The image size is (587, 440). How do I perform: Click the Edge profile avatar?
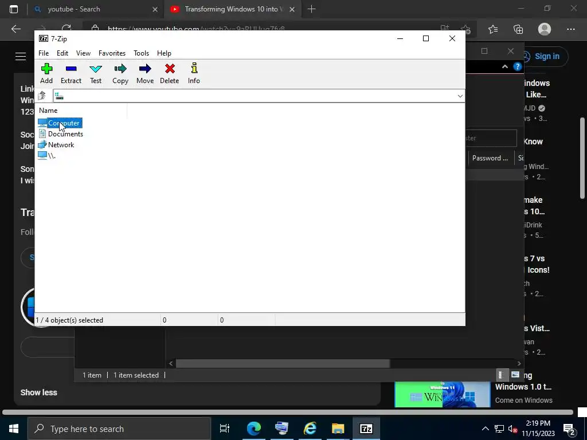point(545,29)
